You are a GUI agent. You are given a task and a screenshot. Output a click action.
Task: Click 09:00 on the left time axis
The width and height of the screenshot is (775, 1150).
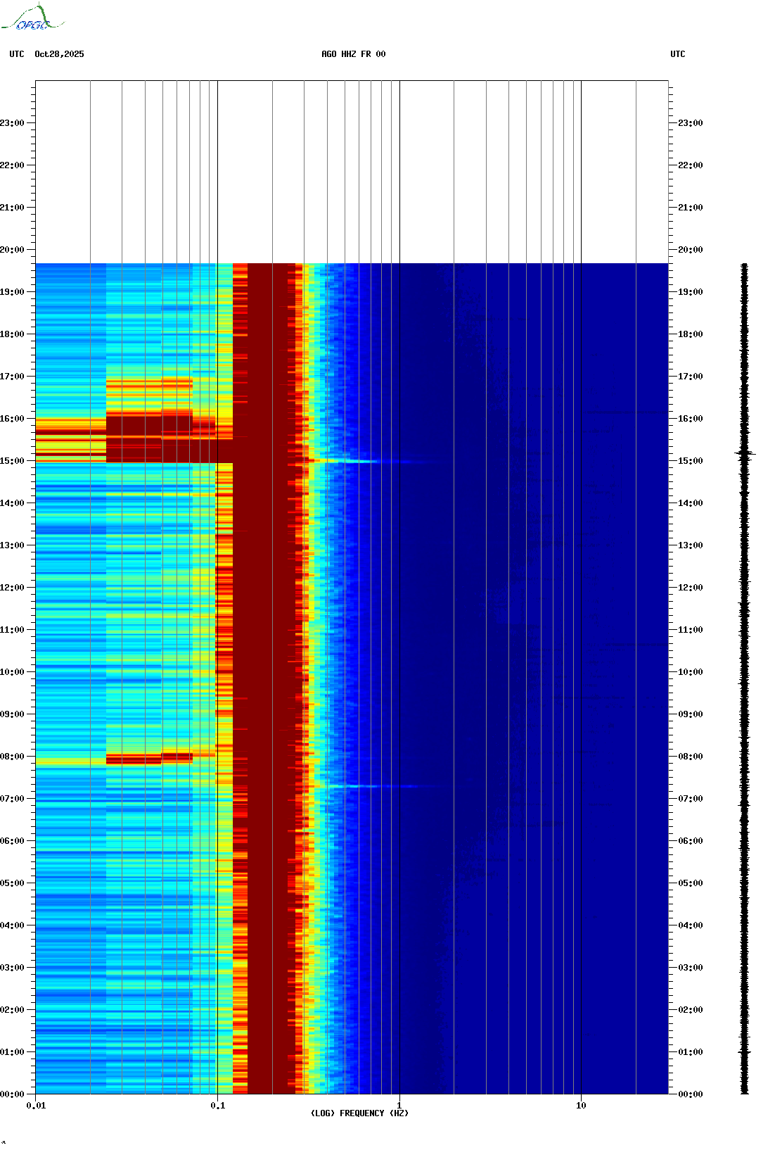12,714
